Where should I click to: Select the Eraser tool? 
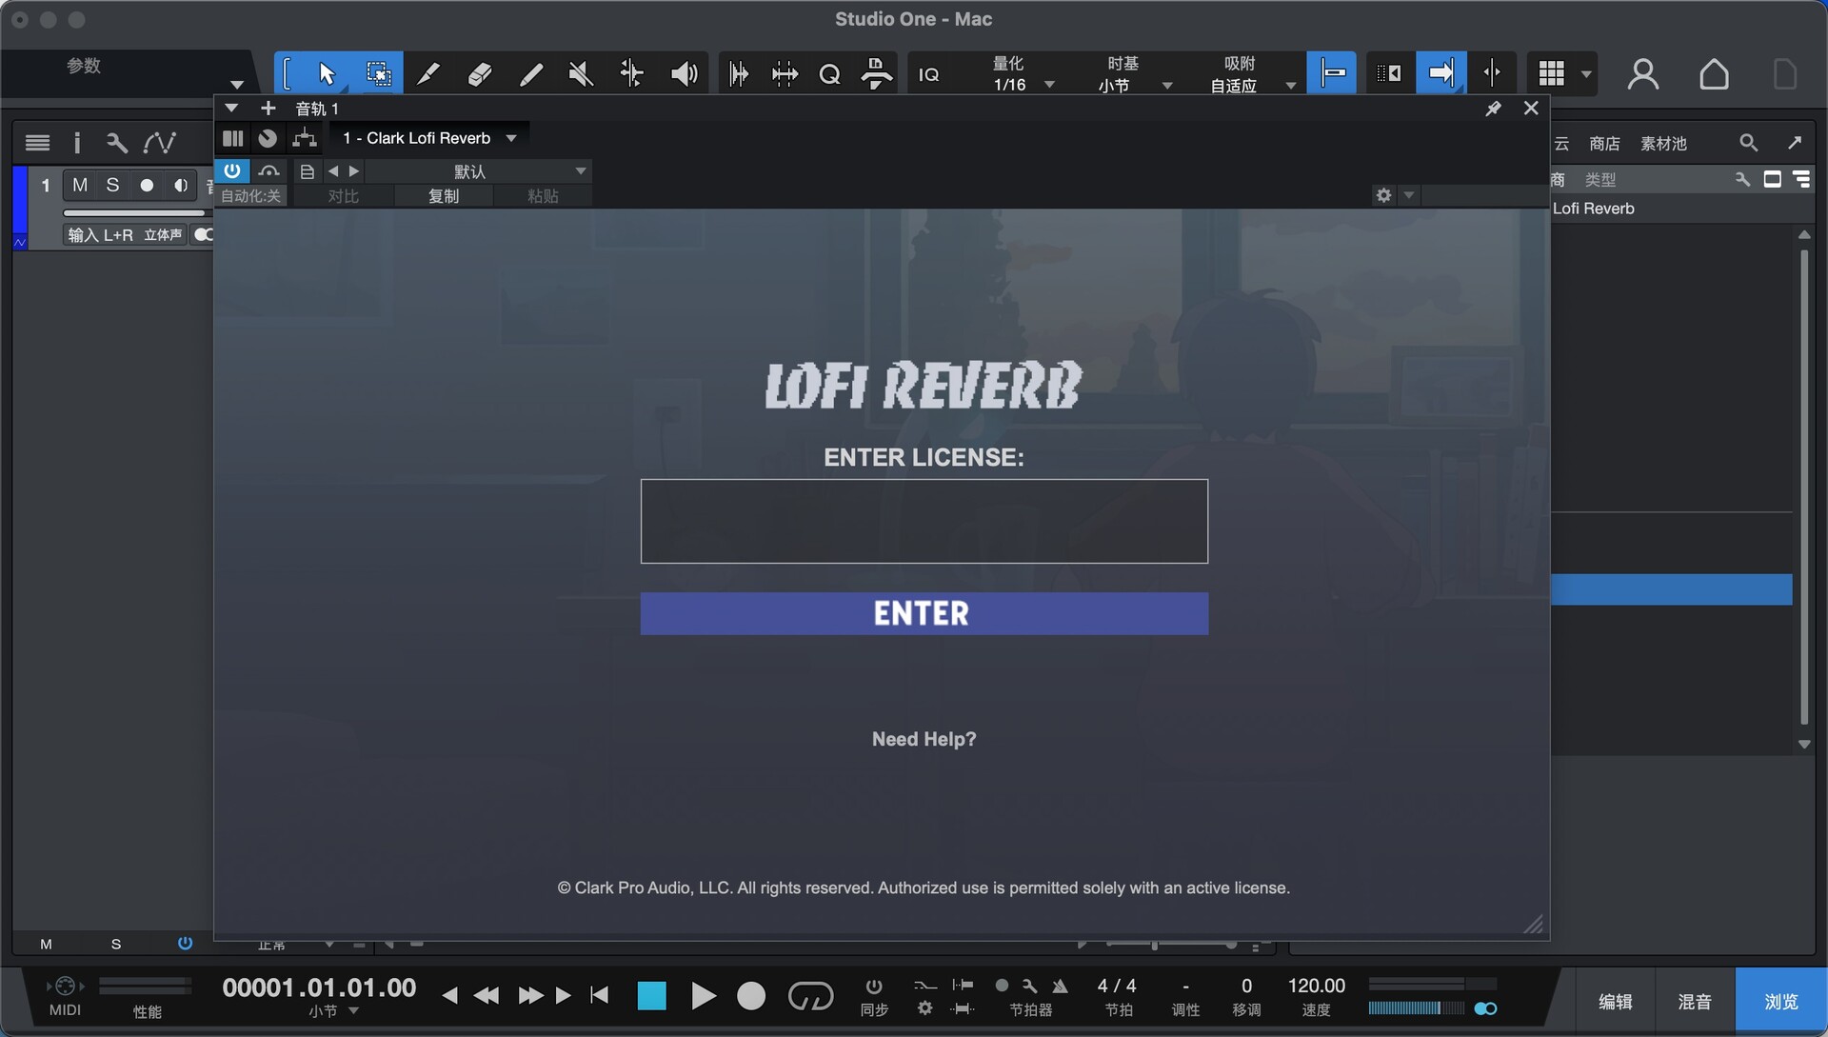(x=480, y=73)
